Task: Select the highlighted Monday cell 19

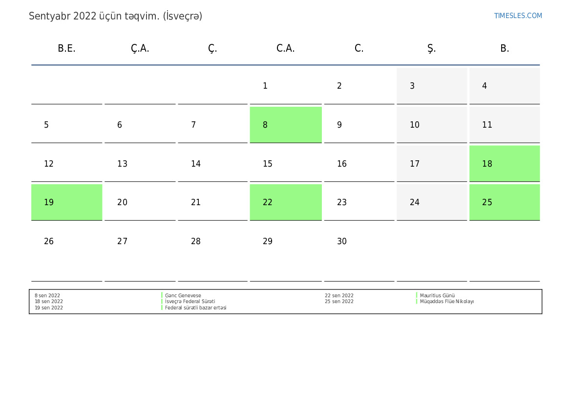Action: point(66,202)
